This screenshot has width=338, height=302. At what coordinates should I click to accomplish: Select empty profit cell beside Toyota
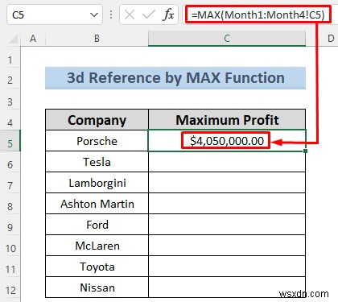coord(227,267)
